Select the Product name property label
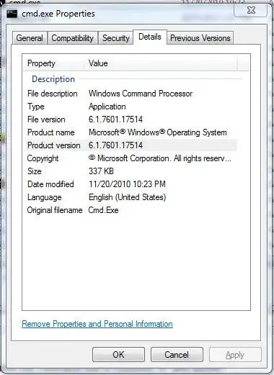Viewport: 274px width, 375px height. coord(51,132)
